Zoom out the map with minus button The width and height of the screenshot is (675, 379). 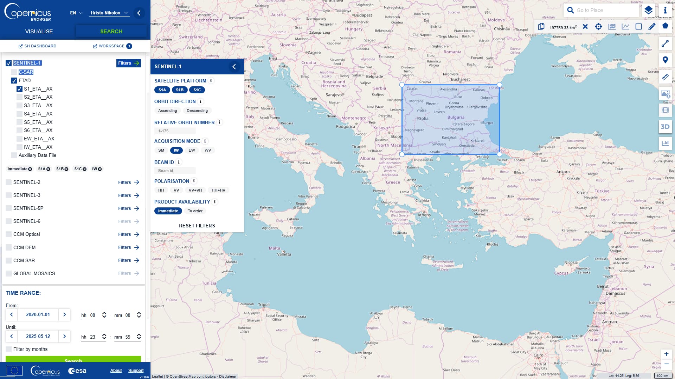click(666, 364)
